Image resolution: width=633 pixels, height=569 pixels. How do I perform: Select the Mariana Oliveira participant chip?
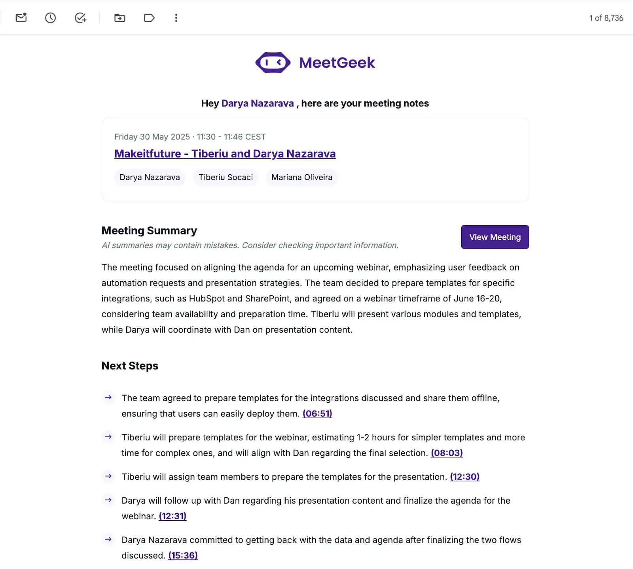point(301,177)
